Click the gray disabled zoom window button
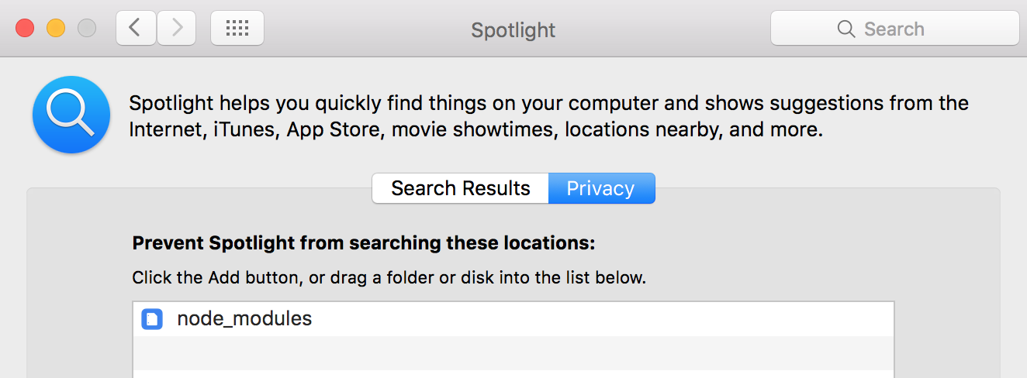This screenshot has height=378, width=1027. coord(86,29)
